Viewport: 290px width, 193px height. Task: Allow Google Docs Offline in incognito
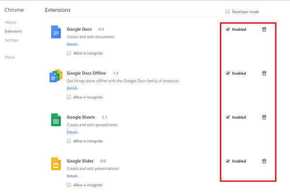point(69,97)
